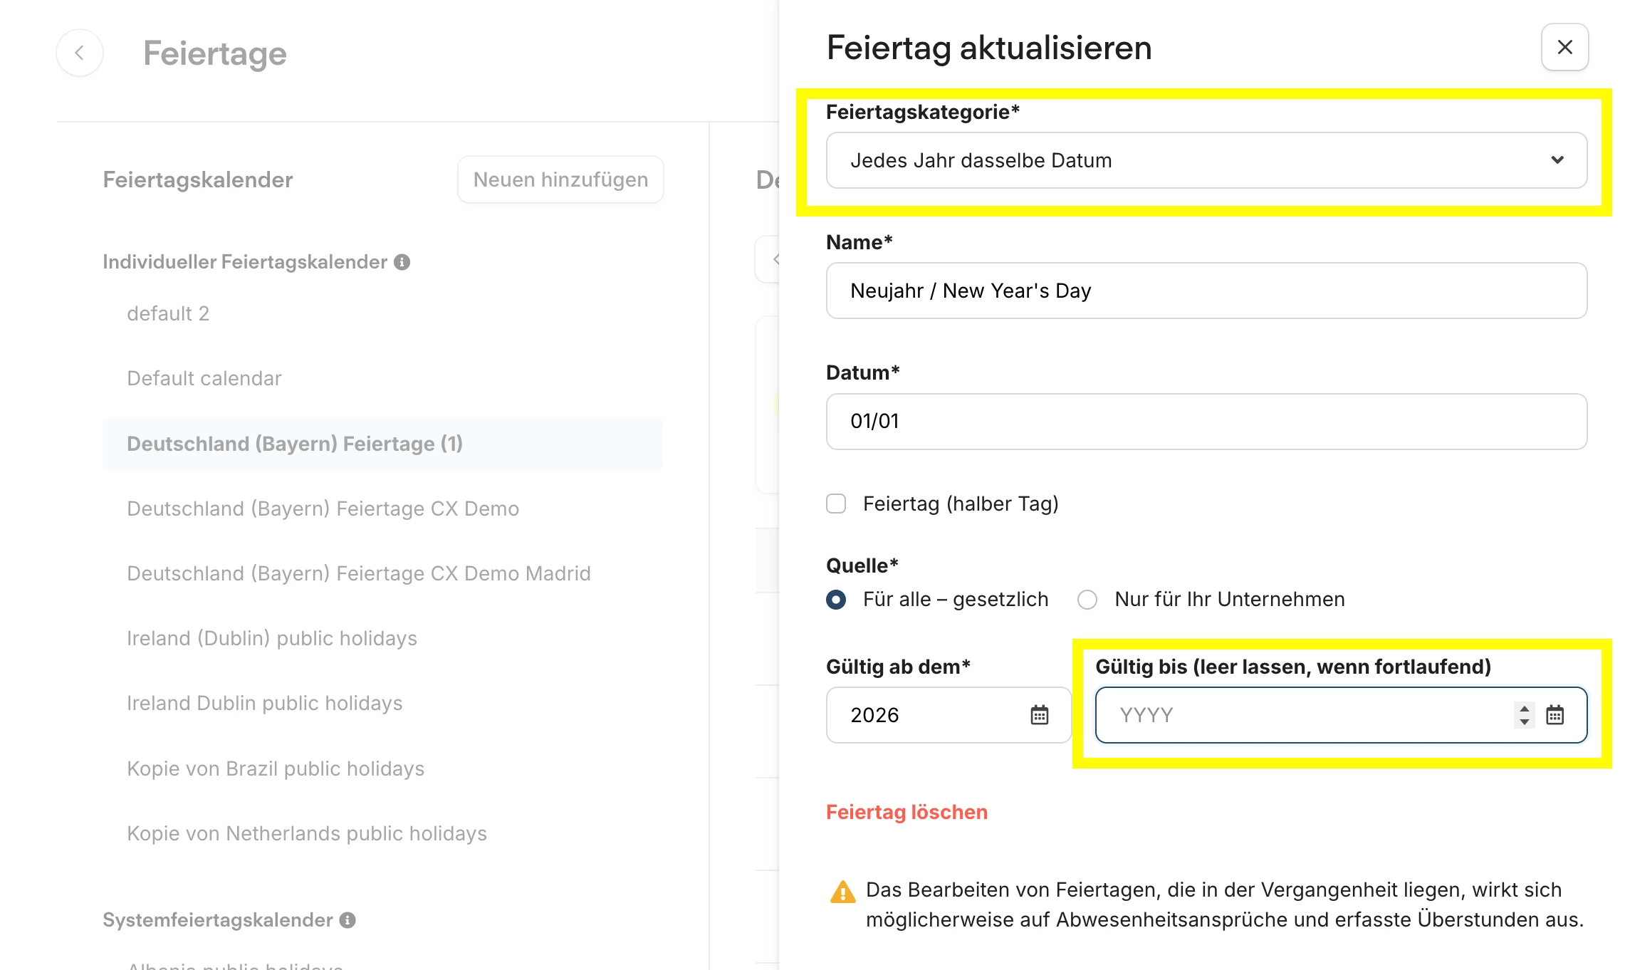Open the Ireland (Dublin) public holidays calendar
Screen dimensions: 1625x970
point(272,638)
